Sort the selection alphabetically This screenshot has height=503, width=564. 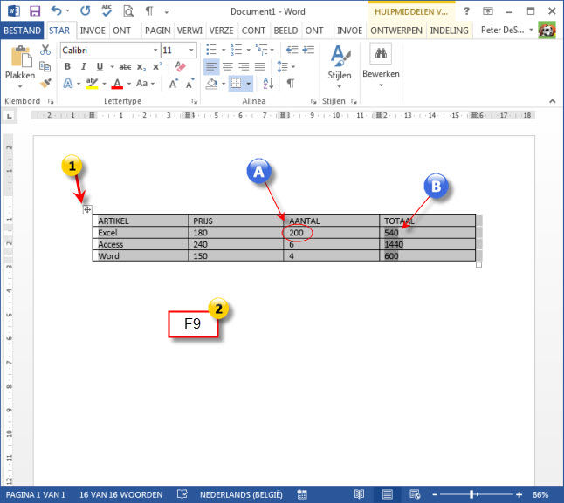pos(268,84)
